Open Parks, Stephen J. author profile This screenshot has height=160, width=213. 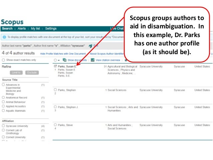[68, 107]
